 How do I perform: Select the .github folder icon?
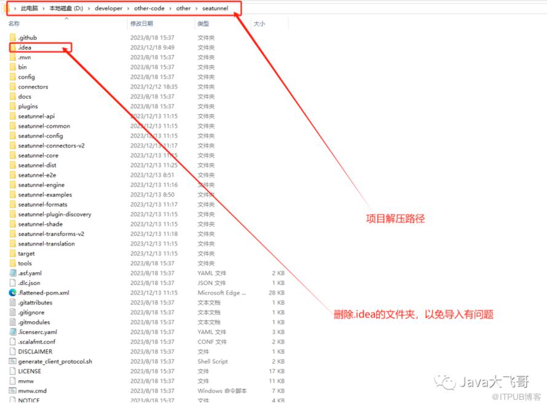tap(13, 37)
